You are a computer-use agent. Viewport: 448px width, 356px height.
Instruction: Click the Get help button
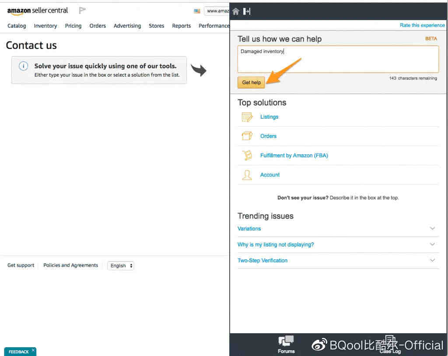pyautogui.click(x=252, y=82)
